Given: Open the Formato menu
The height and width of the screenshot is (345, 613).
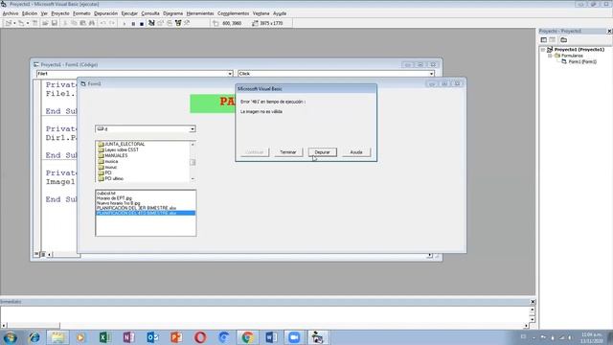Looking at the screenshot, I should [81, 13].
